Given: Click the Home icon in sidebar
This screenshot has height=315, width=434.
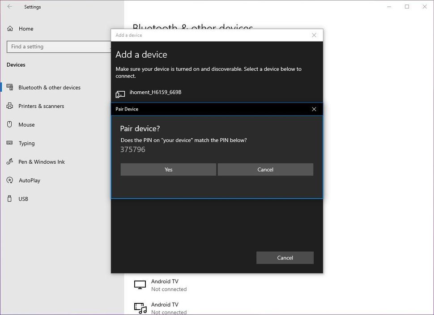Looking at the screenshot, I should 10,29.
